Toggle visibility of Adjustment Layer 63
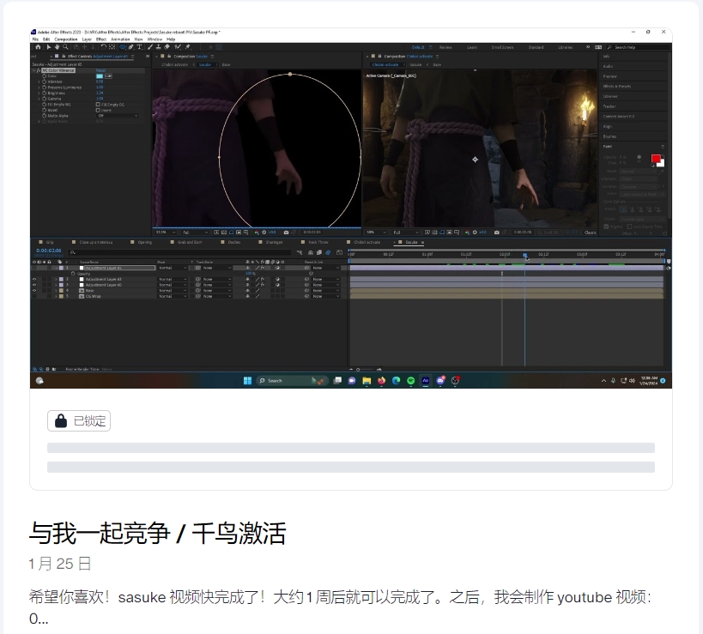The image size is (703, 634). pos(34,279)
